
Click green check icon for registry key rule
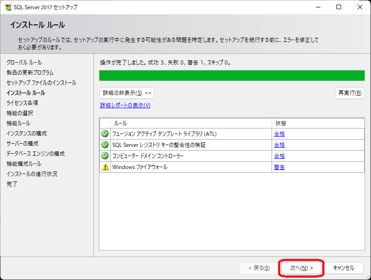point(105,145)
